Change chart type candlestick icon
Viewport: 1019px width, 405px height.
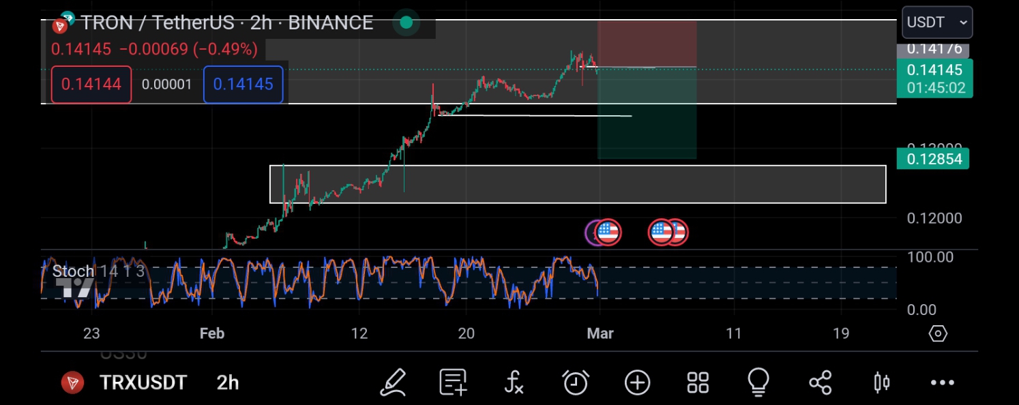tap(881, 382)
